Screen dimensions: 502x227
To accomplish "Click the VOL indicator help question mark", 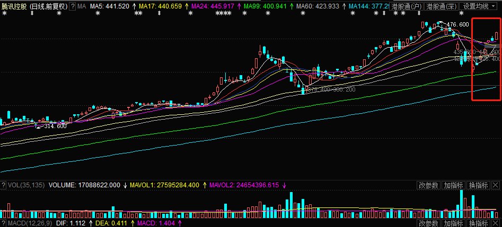I will (3, 186).
